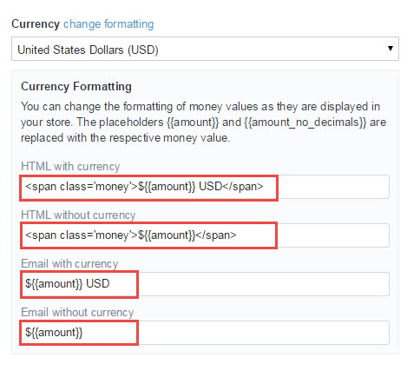Screen dimensions: 407x384
Task: Click the 'Currency Formatting' heading
Action: click(x=76, y=87)
